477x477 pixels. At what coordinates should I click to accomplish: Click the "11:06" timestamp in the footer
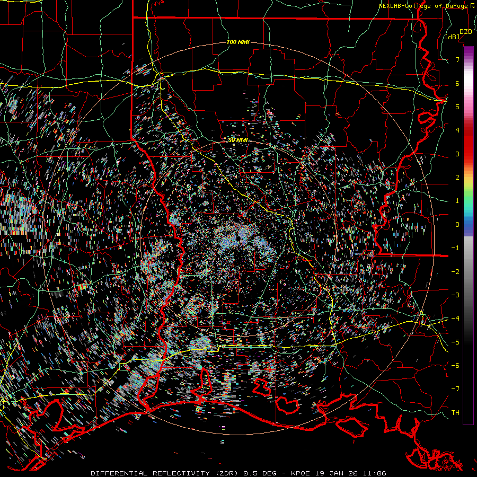[x=375, y=473]
